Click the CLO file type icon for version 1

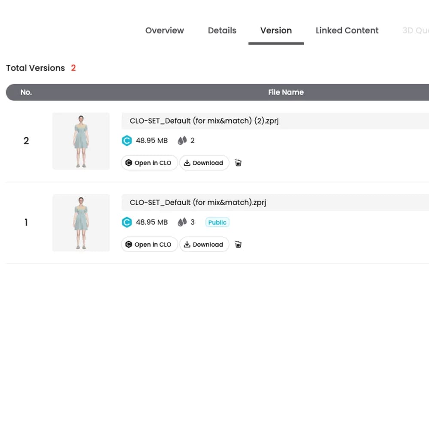point(127,222)
